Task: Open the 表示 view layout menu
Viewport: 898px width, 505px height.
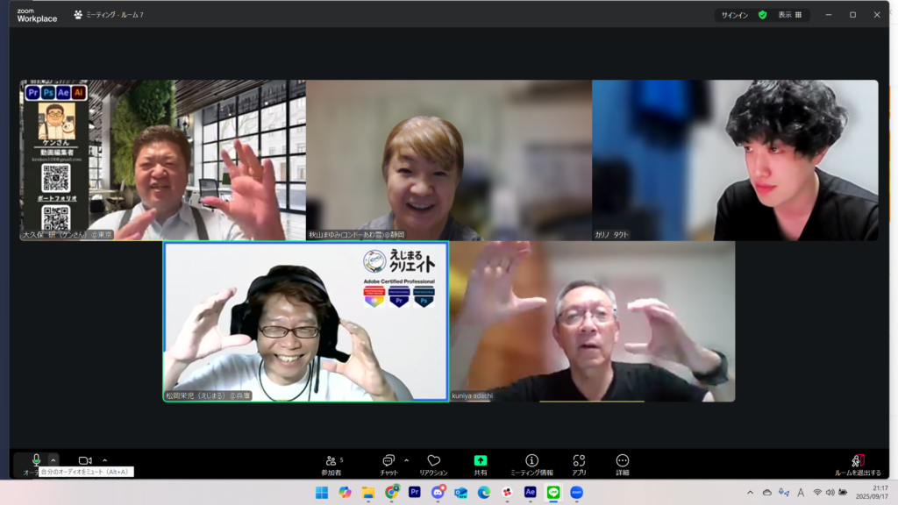Action: (789, 15)
